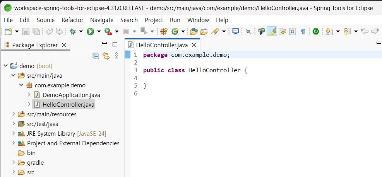Click the Open Console monitor icon
This screenshot has width=382, height=177.
click(235, 32)
